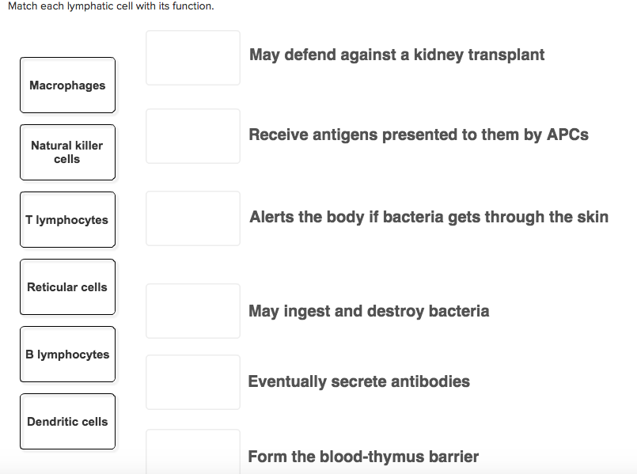Select the T lymphocytes label

[x=67, y=219]
